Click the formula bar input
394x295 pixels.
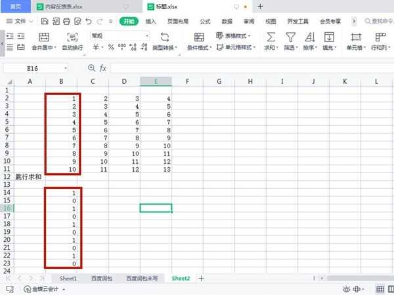[252, 68]
